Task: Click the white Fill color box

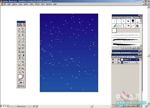Action: (20, 76)
